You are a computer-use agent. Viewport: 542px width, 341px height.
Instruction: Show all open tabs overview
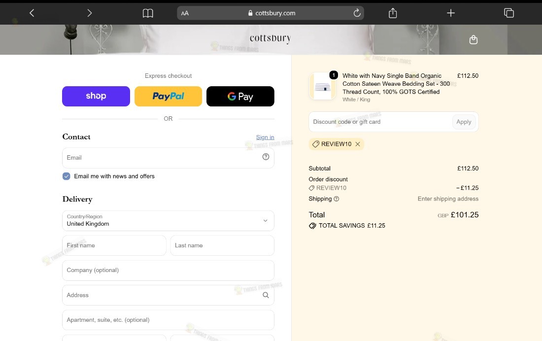tap(509, 13)
